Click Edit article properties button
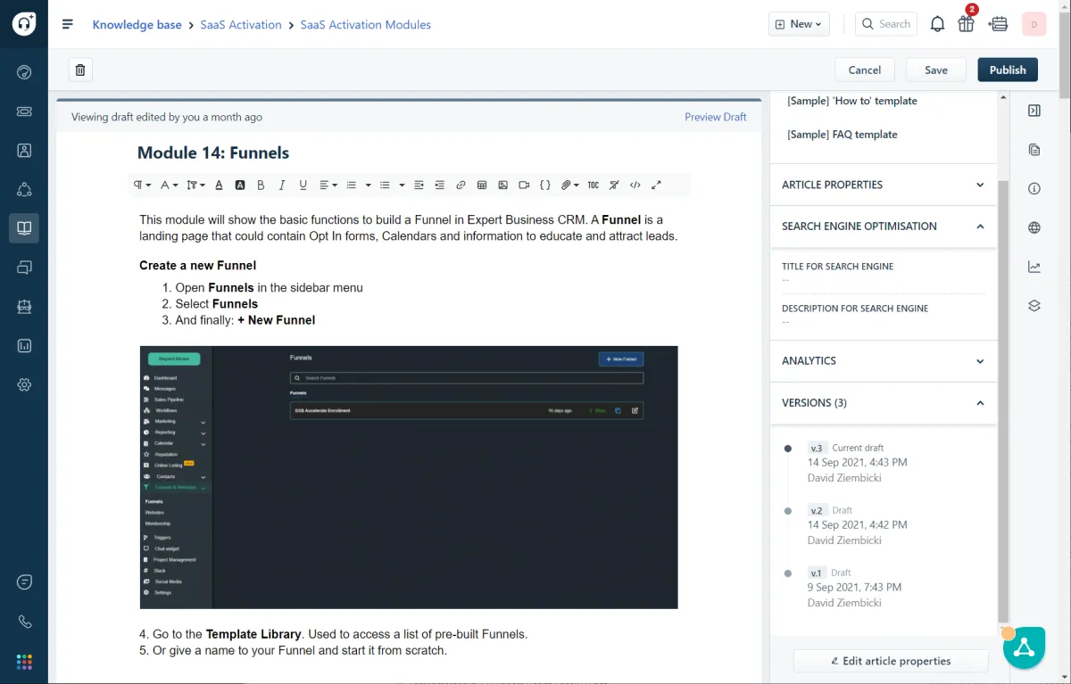Image resolution: width=1071 pixels, height=684 pixels. coord(891,661)
